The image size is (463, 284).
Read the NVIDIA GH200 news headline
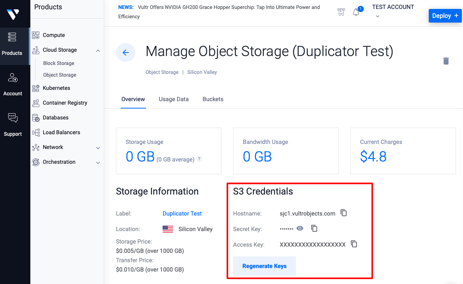point(219,12)
